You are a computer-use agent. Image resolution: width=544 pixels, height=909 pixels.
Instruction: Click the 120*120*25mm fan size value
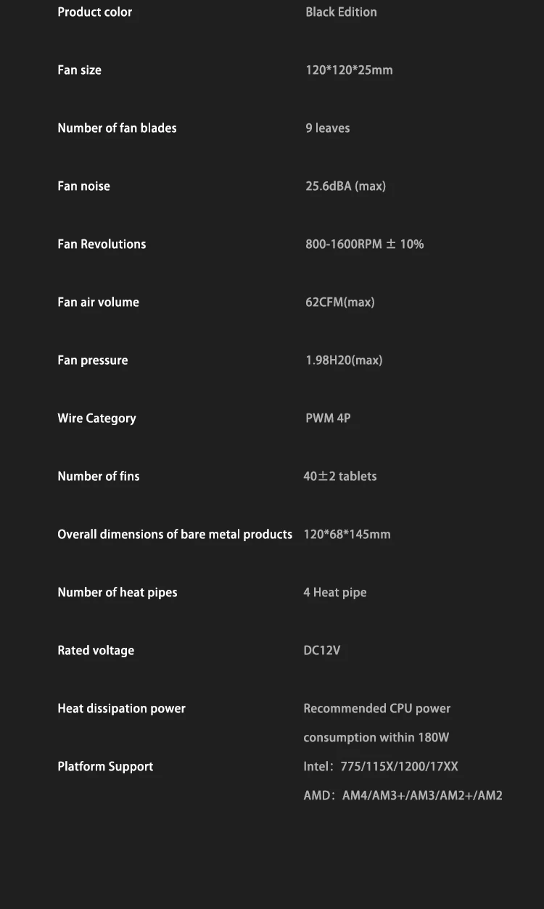(x=349, y=70)
